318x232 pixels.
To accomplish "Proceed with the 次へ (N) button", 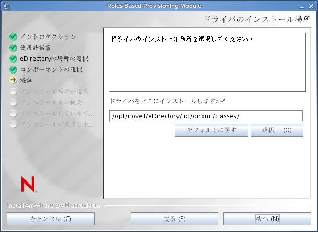I will [267, 218].
